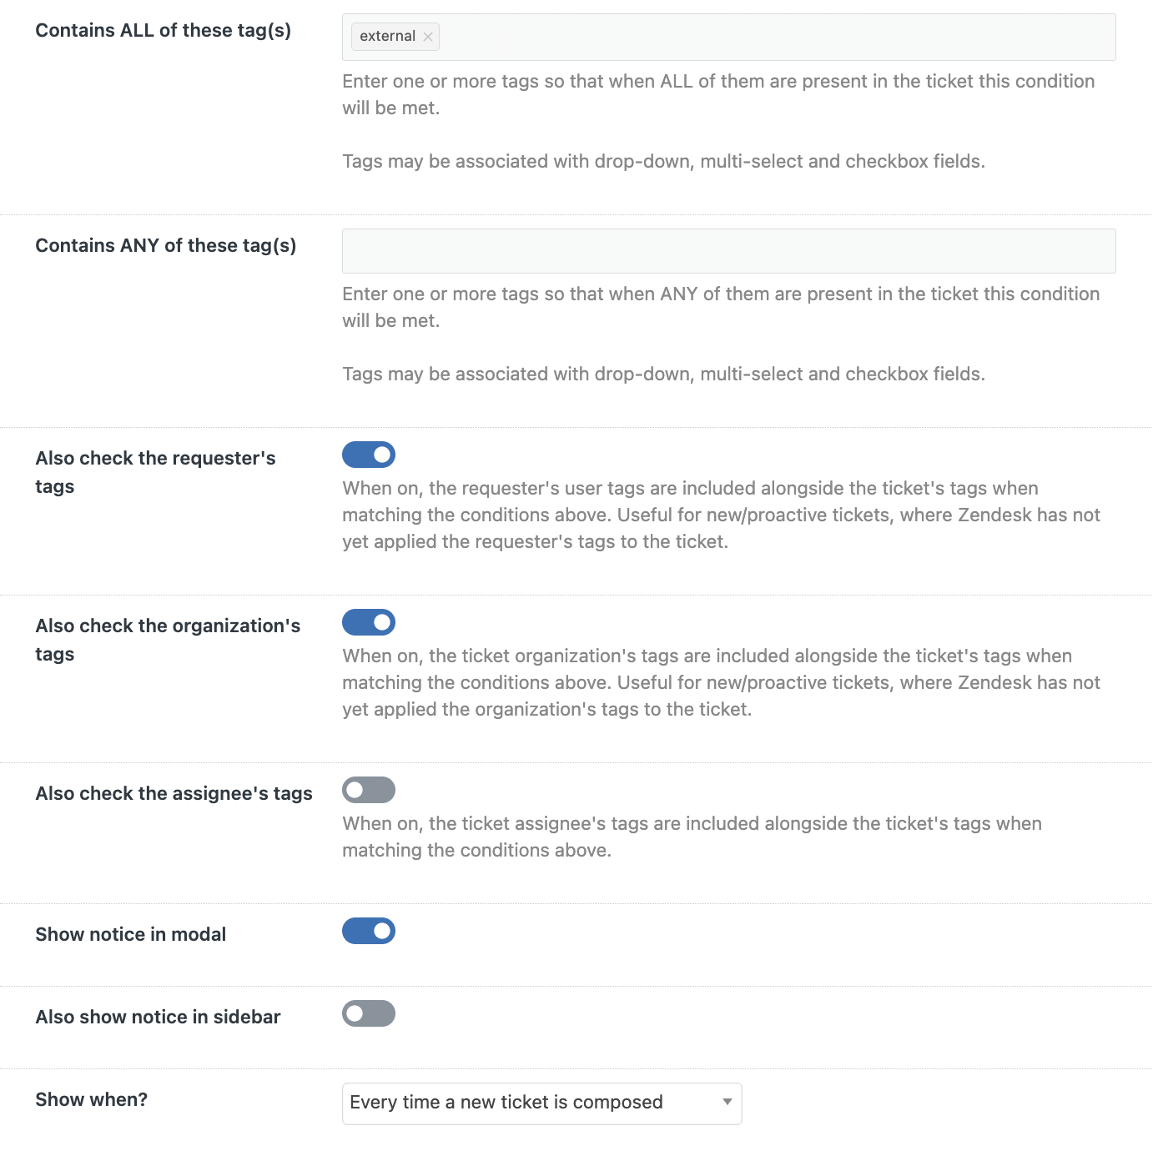The image size is (1158, 1156).
Task: Remove the external tag with its x icon
Action: (428, 37)
